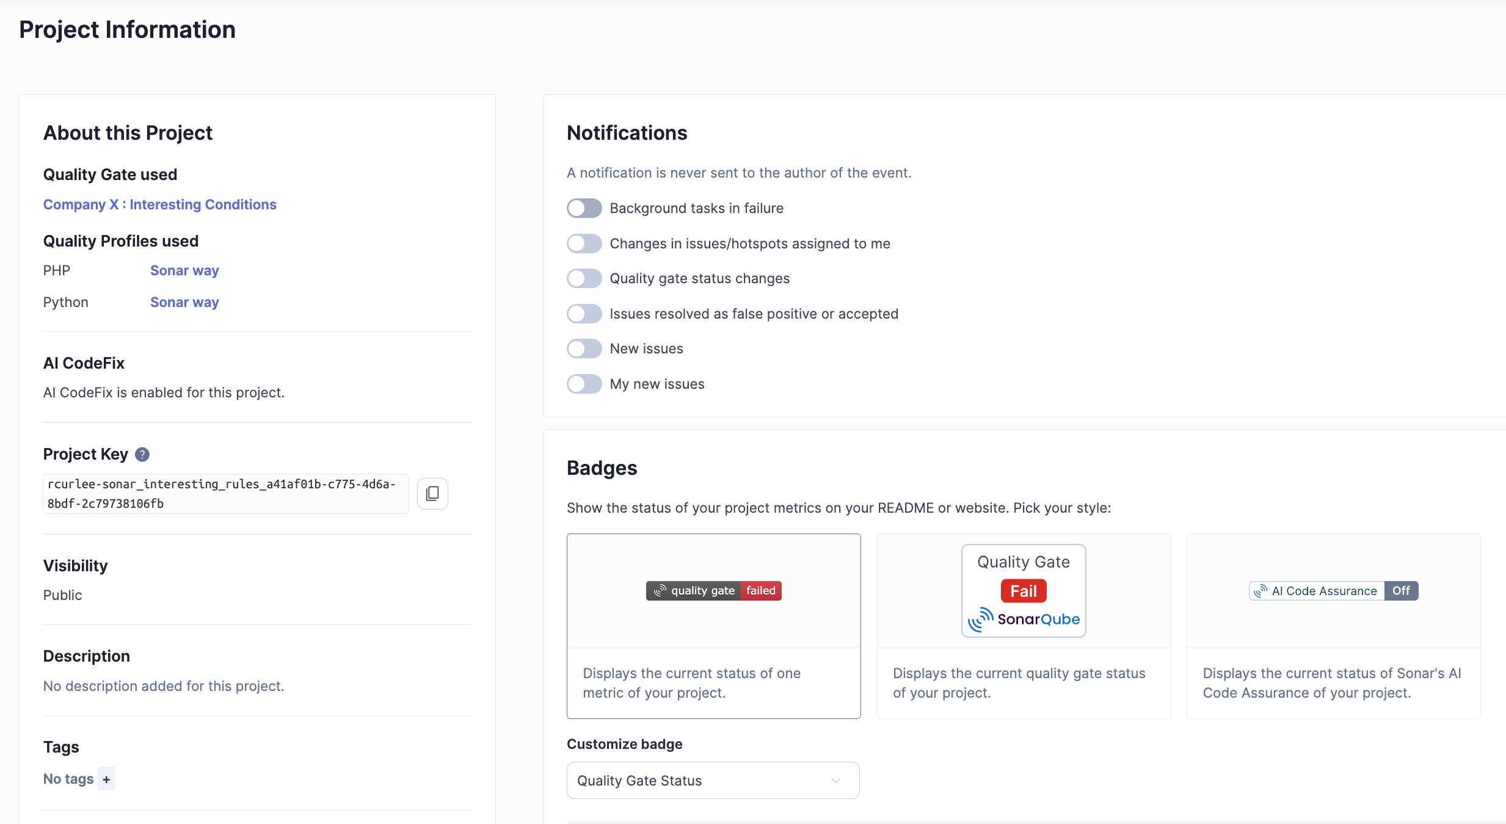Turn on New issues notification
This screenshot has width=1506, height=824.
tap(584, 349)
